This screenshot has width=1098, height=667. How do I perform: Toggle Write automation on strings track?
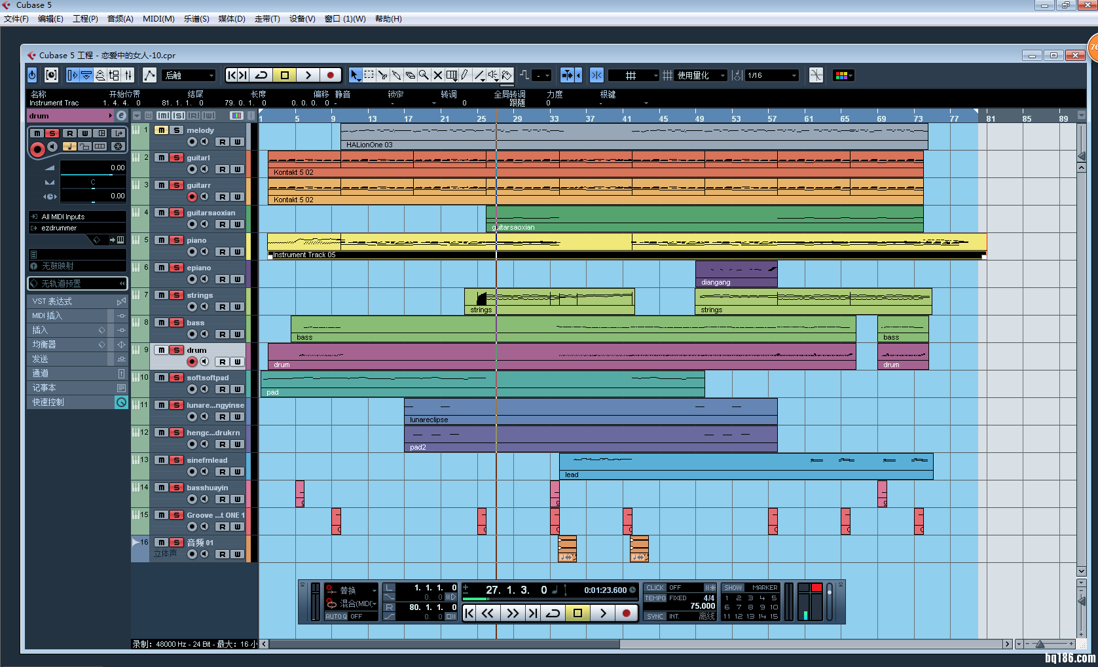coord(237,307)
